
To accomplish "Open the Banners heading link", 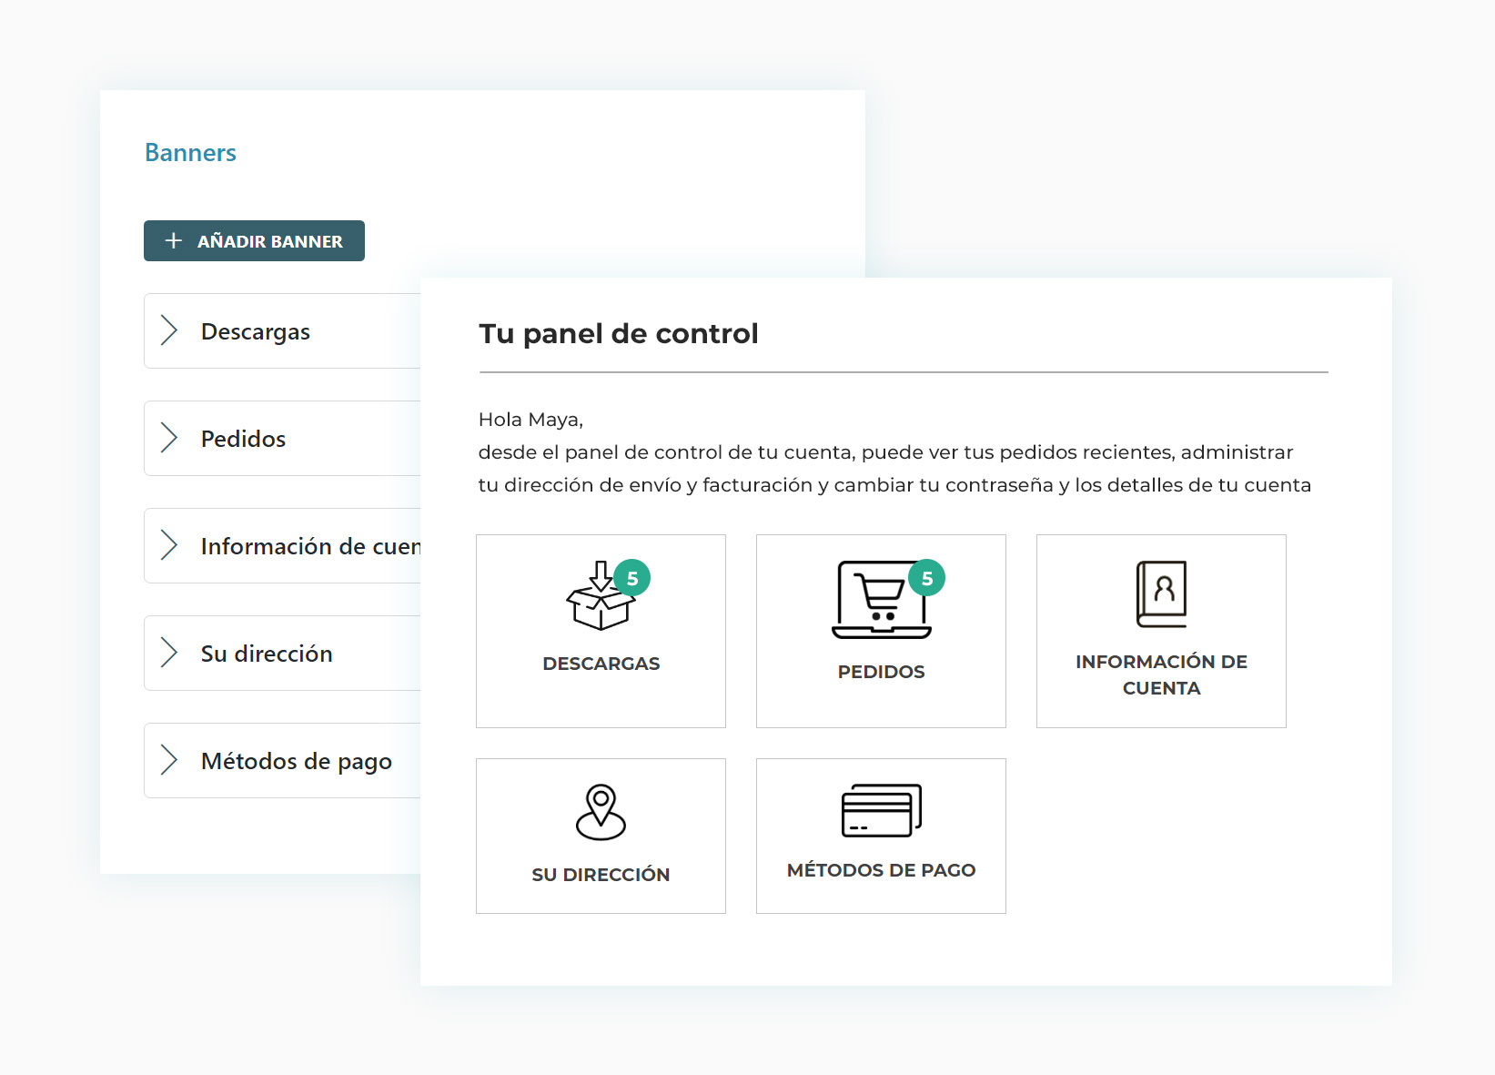I will (190, 153).
